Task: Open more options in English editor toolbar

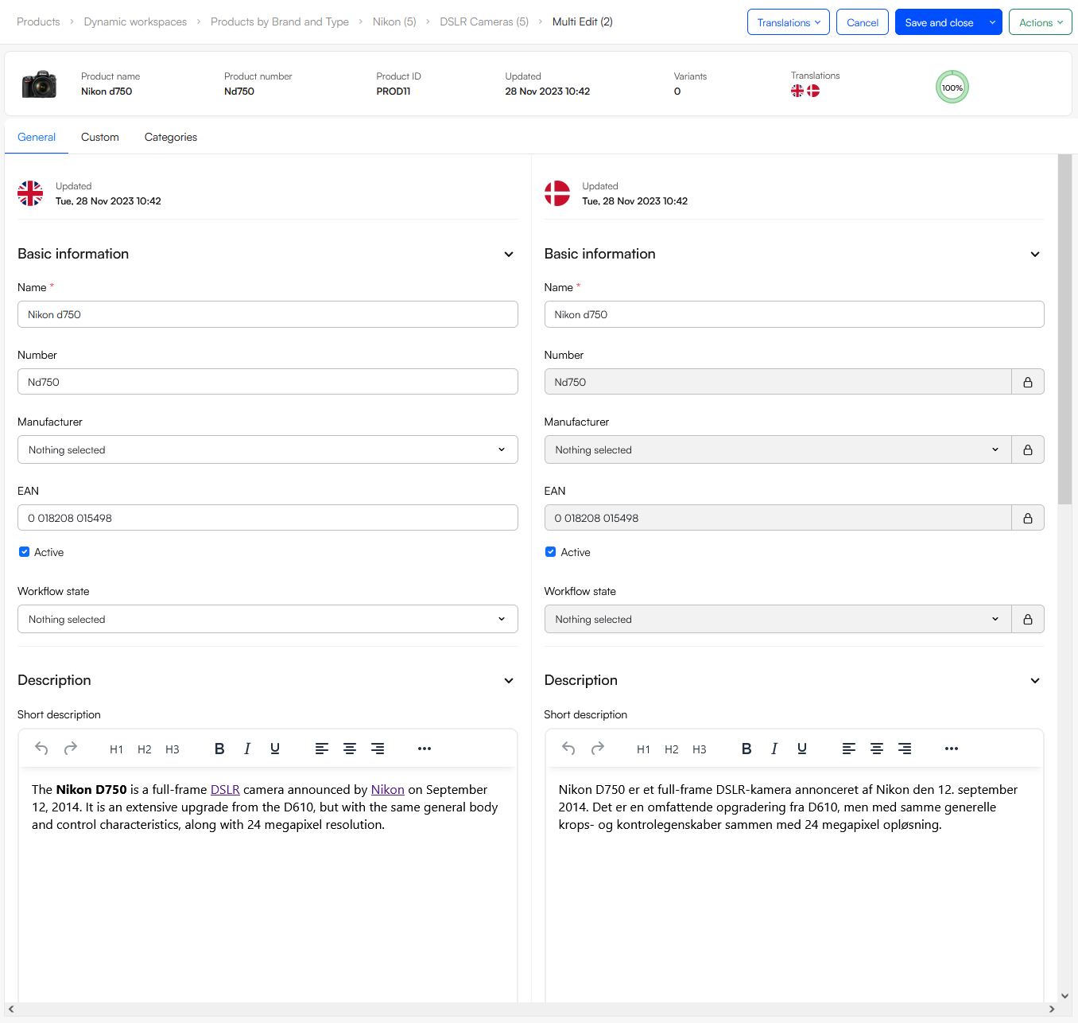Action: tap(425, 749)
